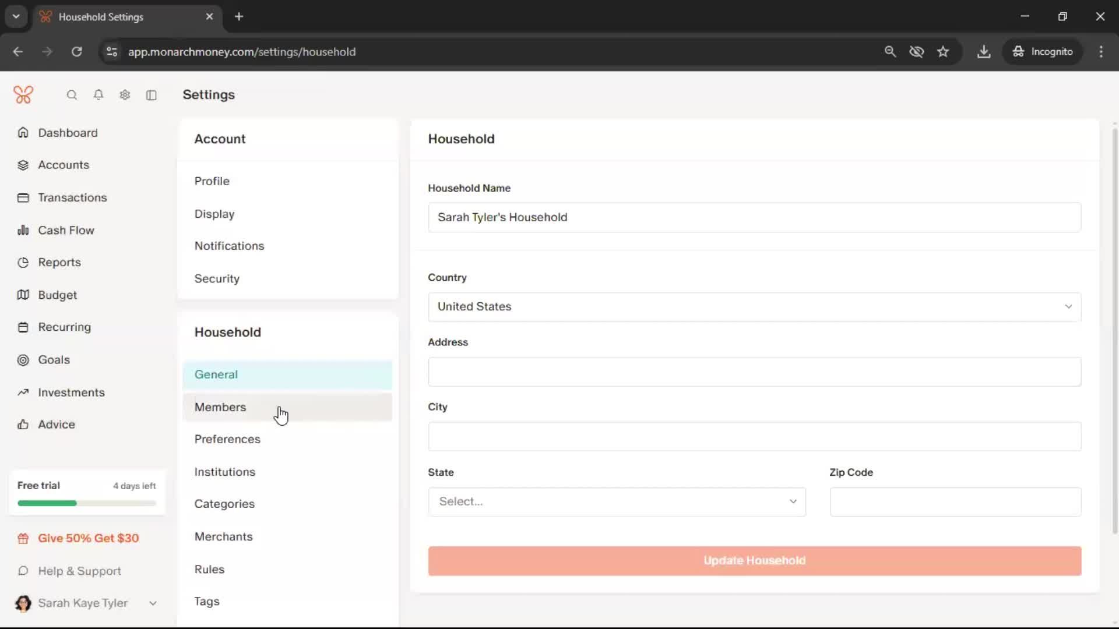
Task: Click the settings gear icon
Action: pyautogui.click(x=125, y=95)
